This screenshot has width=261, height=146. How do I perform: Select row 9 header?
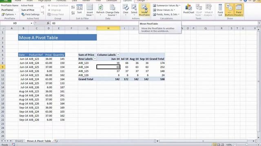pyautogui.click(x=2, y=67)
